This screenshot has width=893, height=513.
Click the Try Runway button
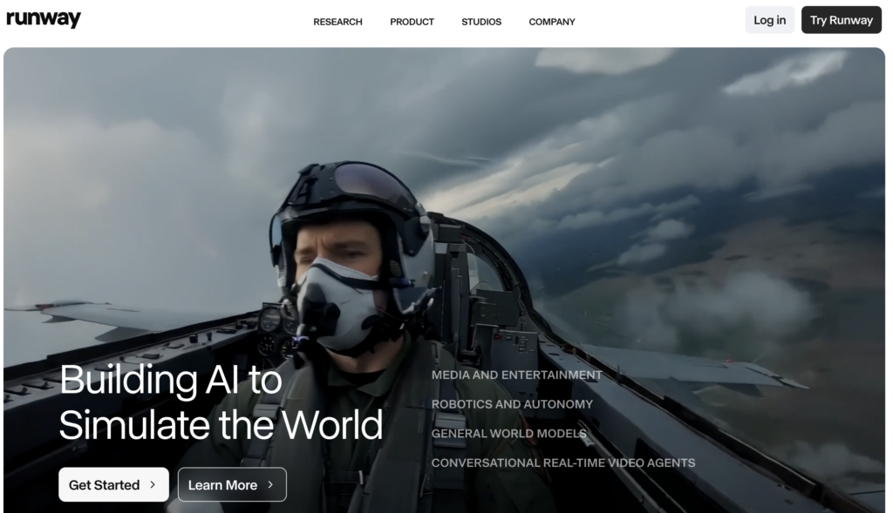[x=841, y=20]
